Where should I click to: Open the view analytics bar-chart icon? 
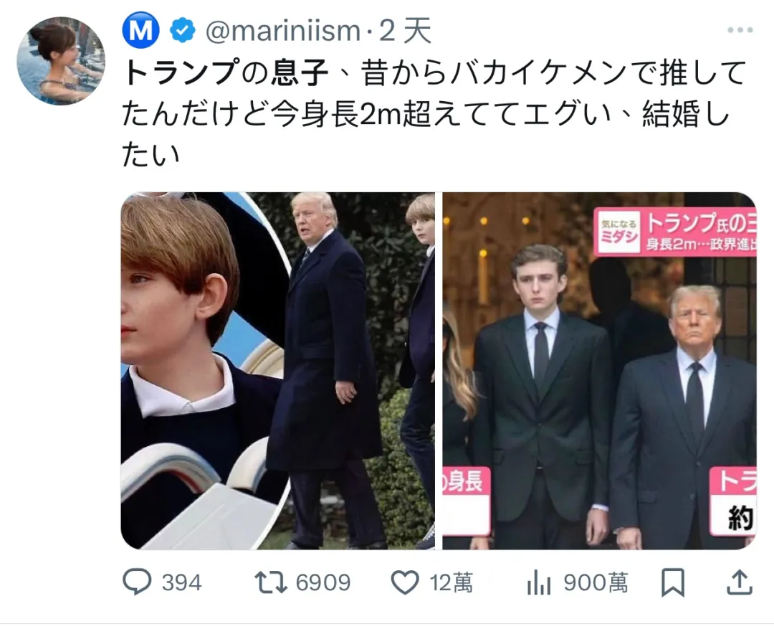tap(538, 583)
